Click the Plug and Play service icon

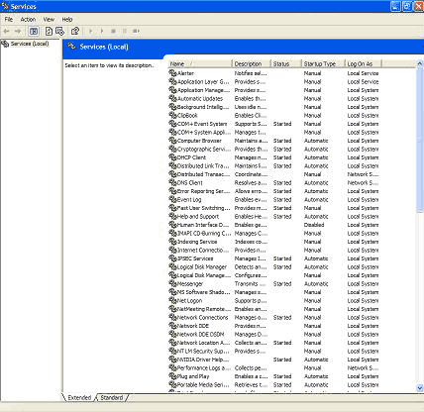coord(172,376)
